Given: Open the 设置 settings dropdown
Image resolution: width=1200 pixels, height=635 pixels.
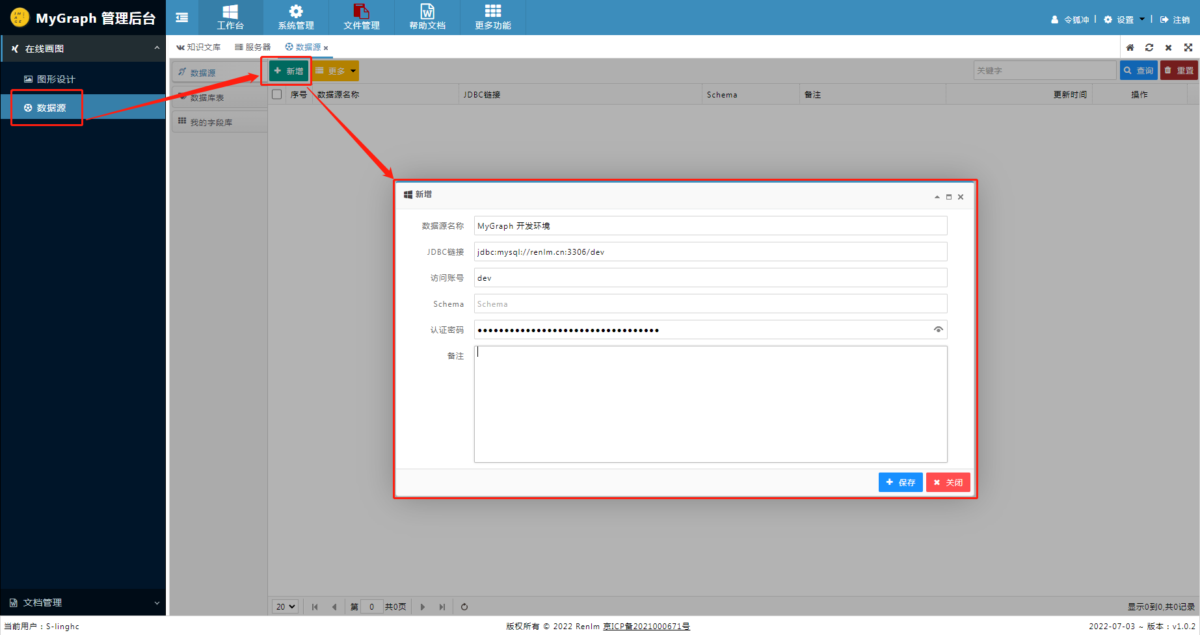Looking at the screenshot, I should 1124,19.
